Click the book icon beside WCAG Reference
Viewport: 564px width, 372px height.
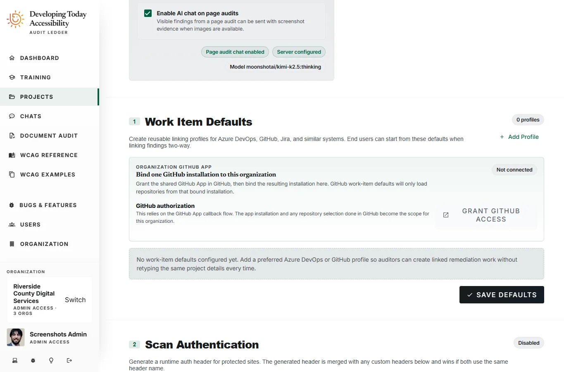click(x=12, y=155)
